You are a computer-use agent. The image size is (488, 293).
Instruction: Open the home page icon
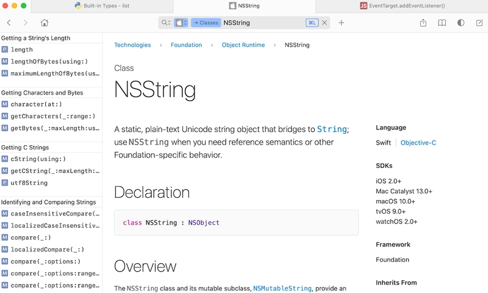(45, 23)
